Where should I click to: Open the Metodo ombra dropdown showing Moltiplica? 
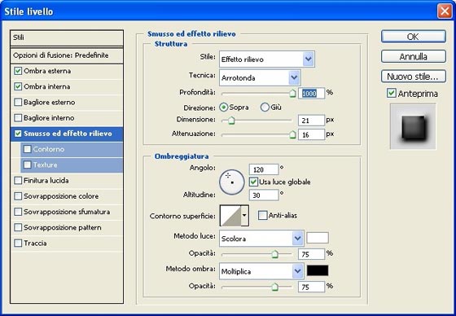point(261,271)
